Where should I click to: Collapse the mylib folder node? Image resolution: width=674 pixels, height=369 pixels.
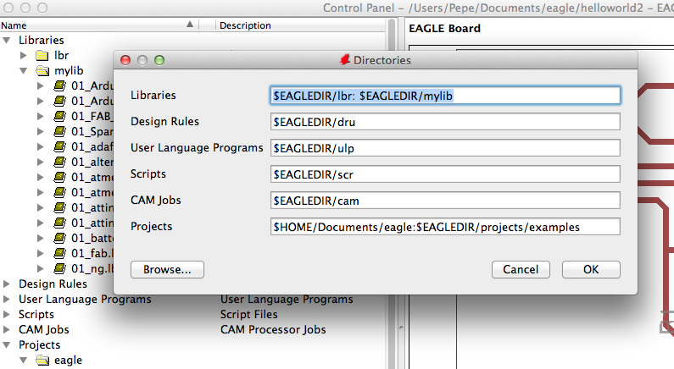[24, 71]
